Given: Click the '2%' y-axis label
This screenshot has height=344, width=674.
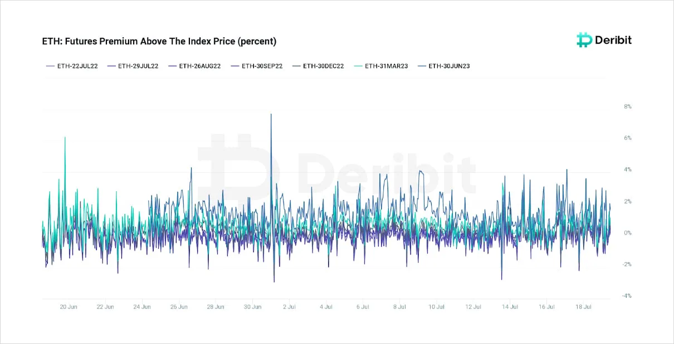Looking at the screenshot, I should 627,201.
